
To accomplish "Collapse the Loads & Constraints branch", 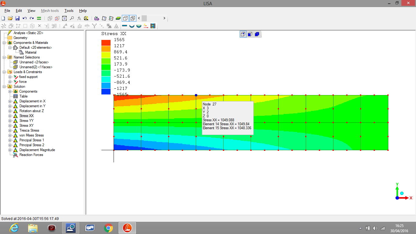I will coord(4,72).
